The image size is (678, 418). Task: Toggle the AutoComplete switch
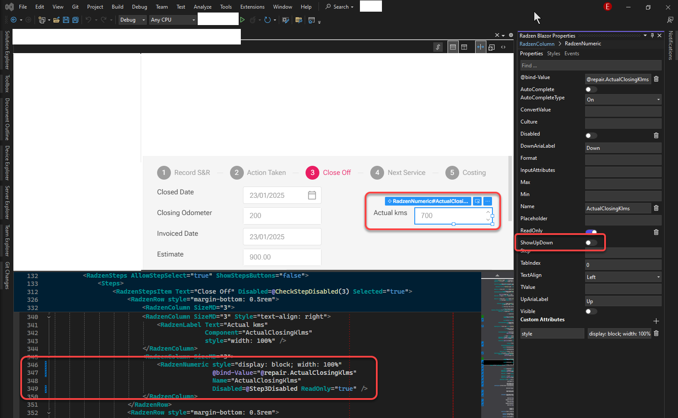591,89
